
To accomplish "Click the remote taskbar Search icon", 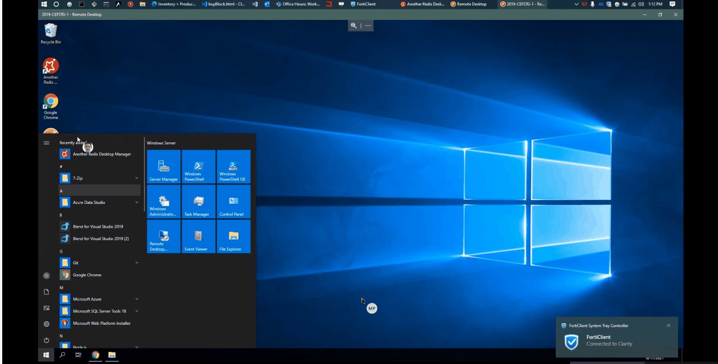I will tap(63, 355).
